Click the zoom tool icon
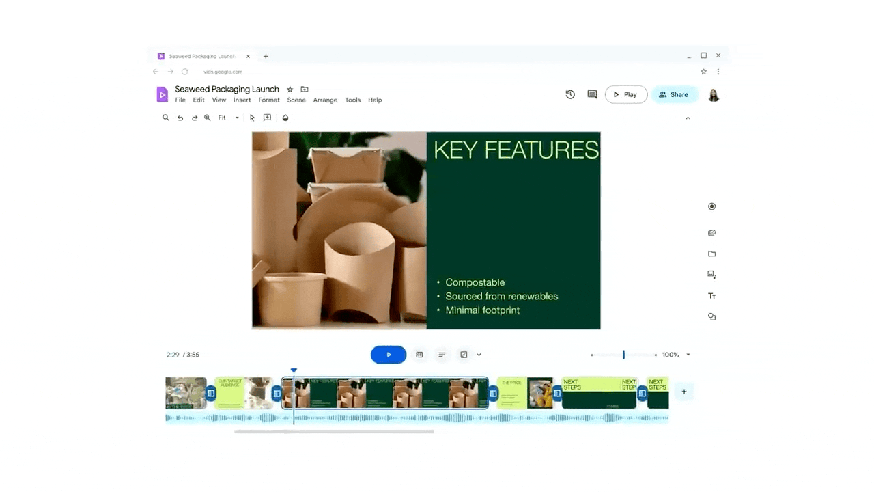The width and height of the screenshot is (874, 492). coord(208,118)
